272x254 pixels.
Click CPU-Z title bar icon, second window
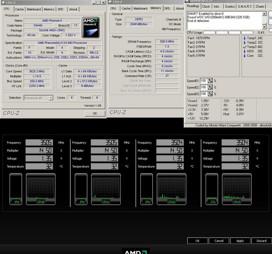click(x=110, y=2)
